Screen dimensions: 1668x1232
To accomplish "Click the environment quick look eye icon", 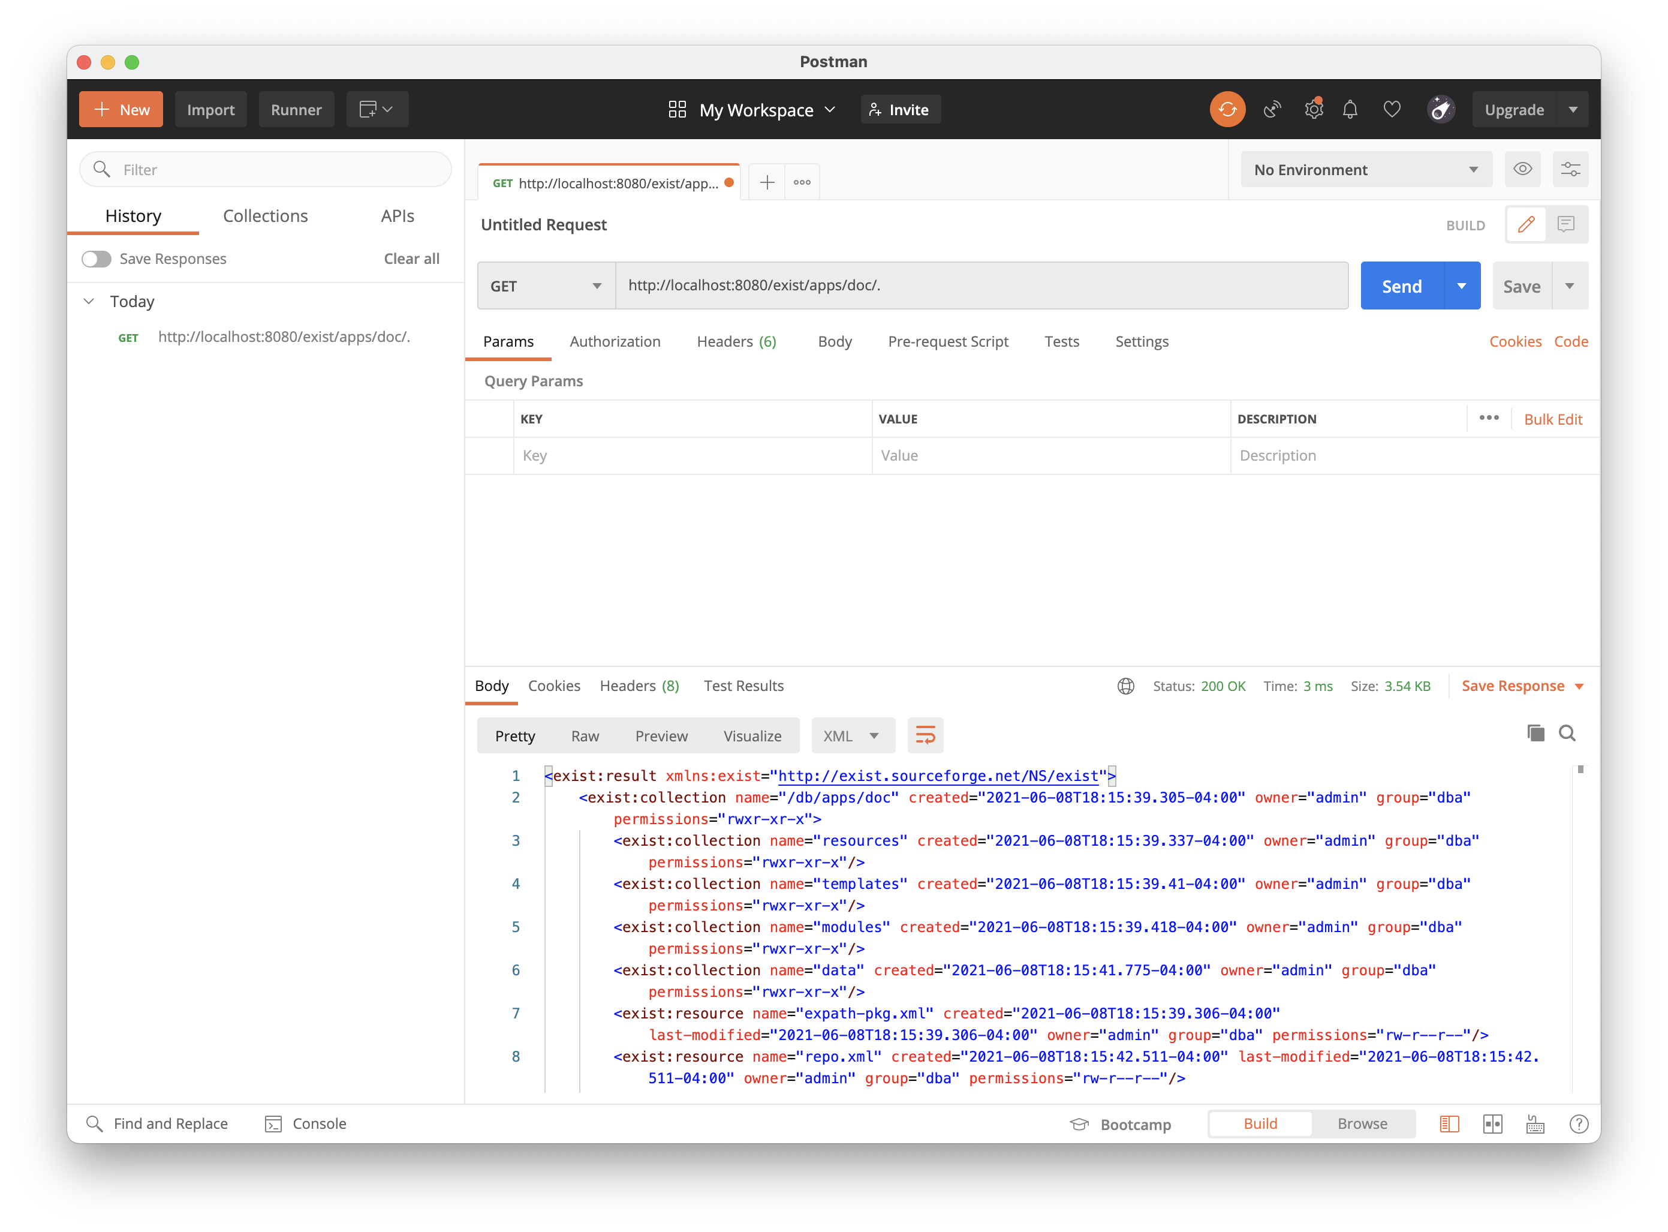I will coord(1523,169).
